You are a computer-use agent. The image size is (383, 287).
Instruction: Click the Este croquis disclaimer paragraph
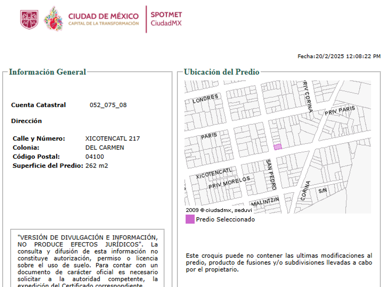coord(279,262)
